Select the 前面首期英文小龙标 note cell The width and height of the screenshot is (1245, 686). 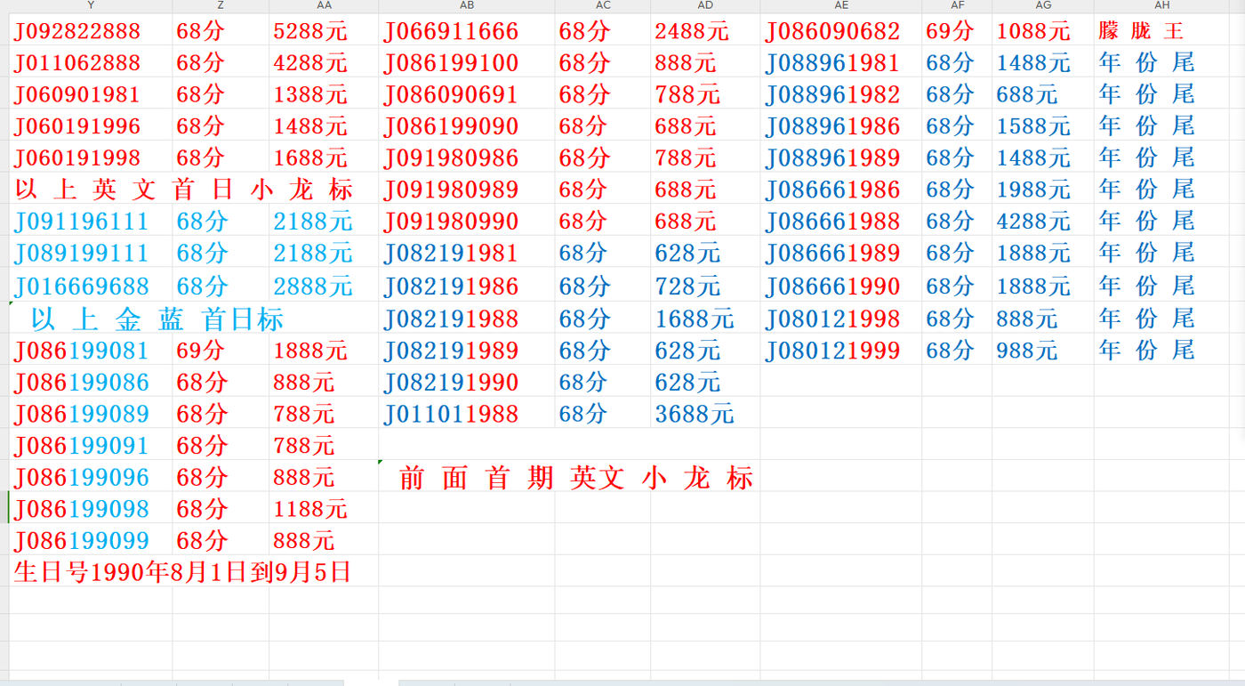coord(575,479)
